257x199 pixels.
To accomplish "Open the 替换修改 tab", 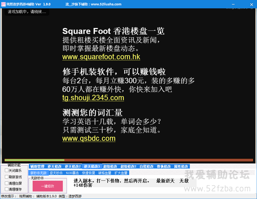I will point(164,166).
